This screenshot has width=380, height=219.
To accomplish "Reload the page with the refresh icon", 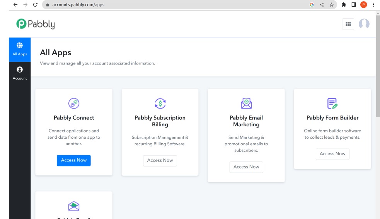I will point(35,5).
